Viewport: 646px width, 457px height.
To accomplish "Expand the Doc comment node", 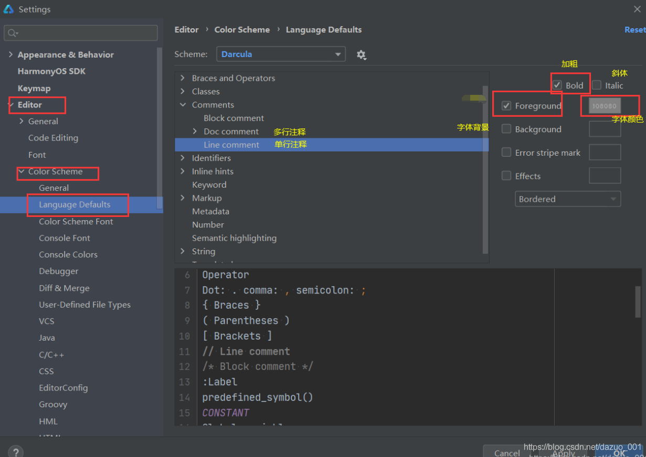I will click(195, 131).
